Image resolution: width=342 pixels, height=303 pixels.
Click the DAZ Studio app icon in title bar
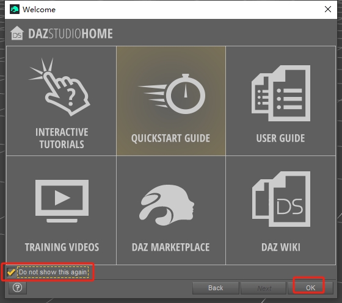pyautogui.click(x=15, y=9)
